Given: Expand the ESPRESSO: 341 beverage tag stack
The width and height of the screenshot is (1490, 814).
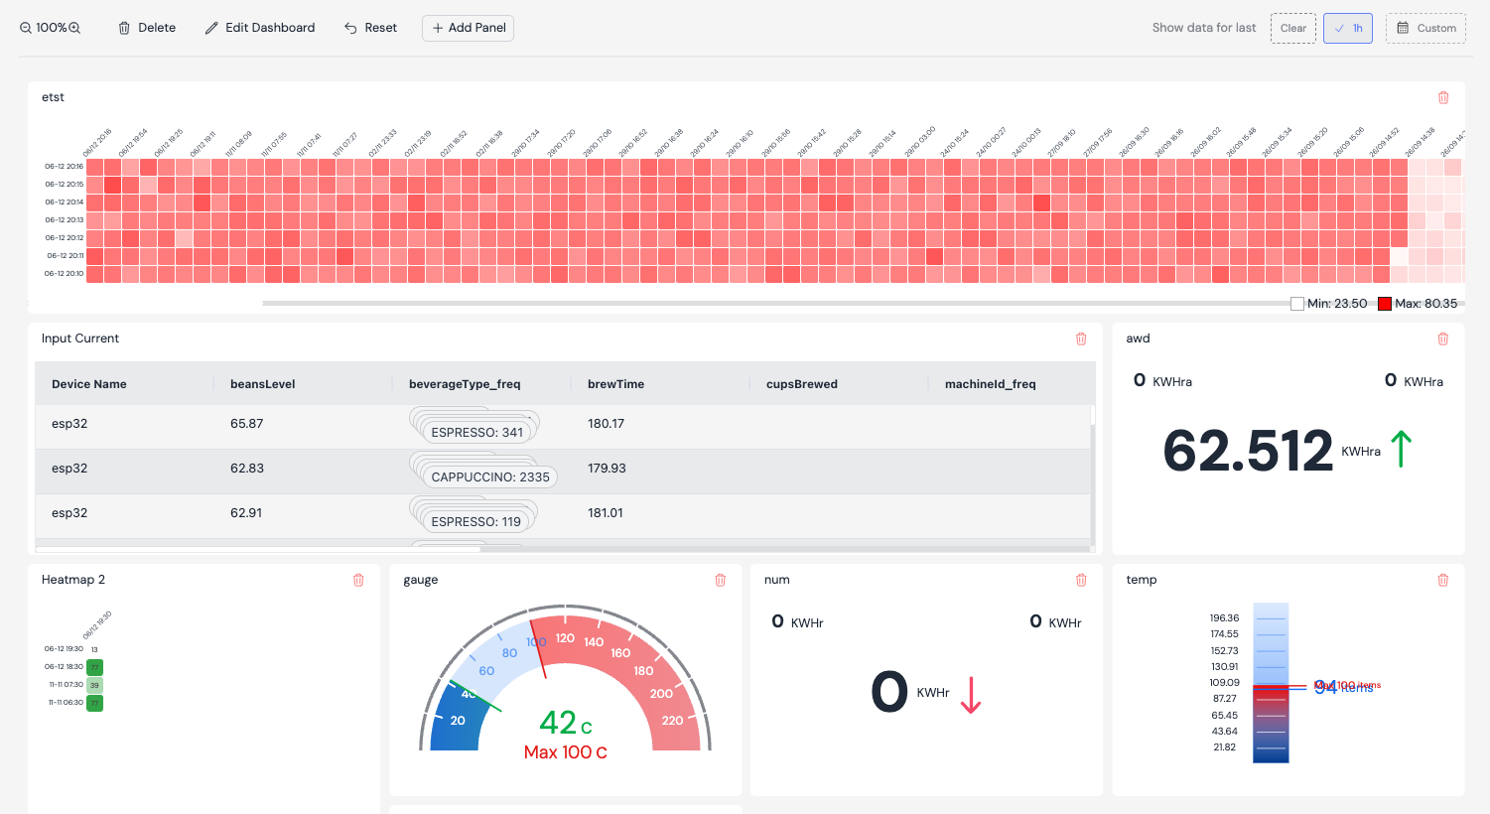Looking at the screenshot, I should (476, 433).
